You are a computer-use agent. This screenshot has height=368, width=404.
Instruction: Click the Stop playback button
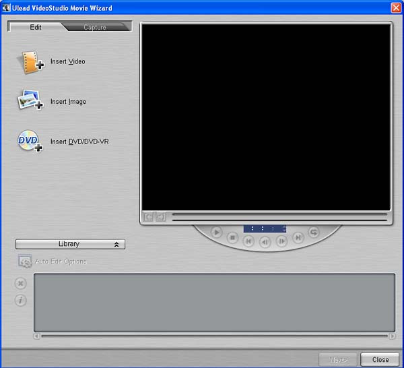[x=232, y=237]
